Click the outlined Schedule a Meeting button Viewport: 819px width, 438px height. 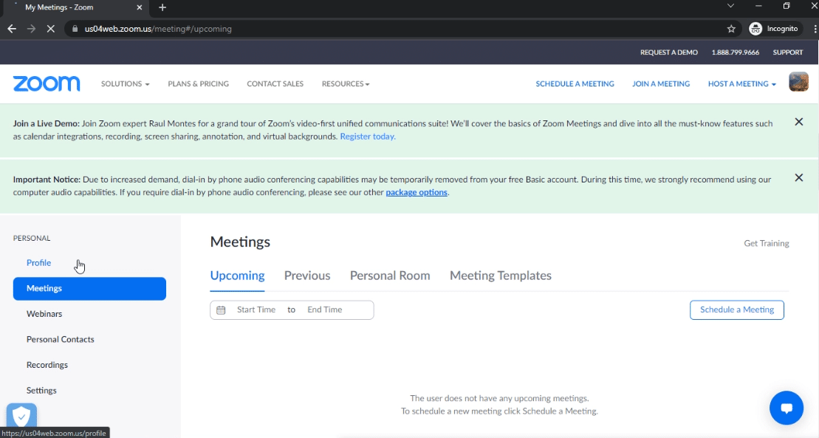[x=736, y=310]
